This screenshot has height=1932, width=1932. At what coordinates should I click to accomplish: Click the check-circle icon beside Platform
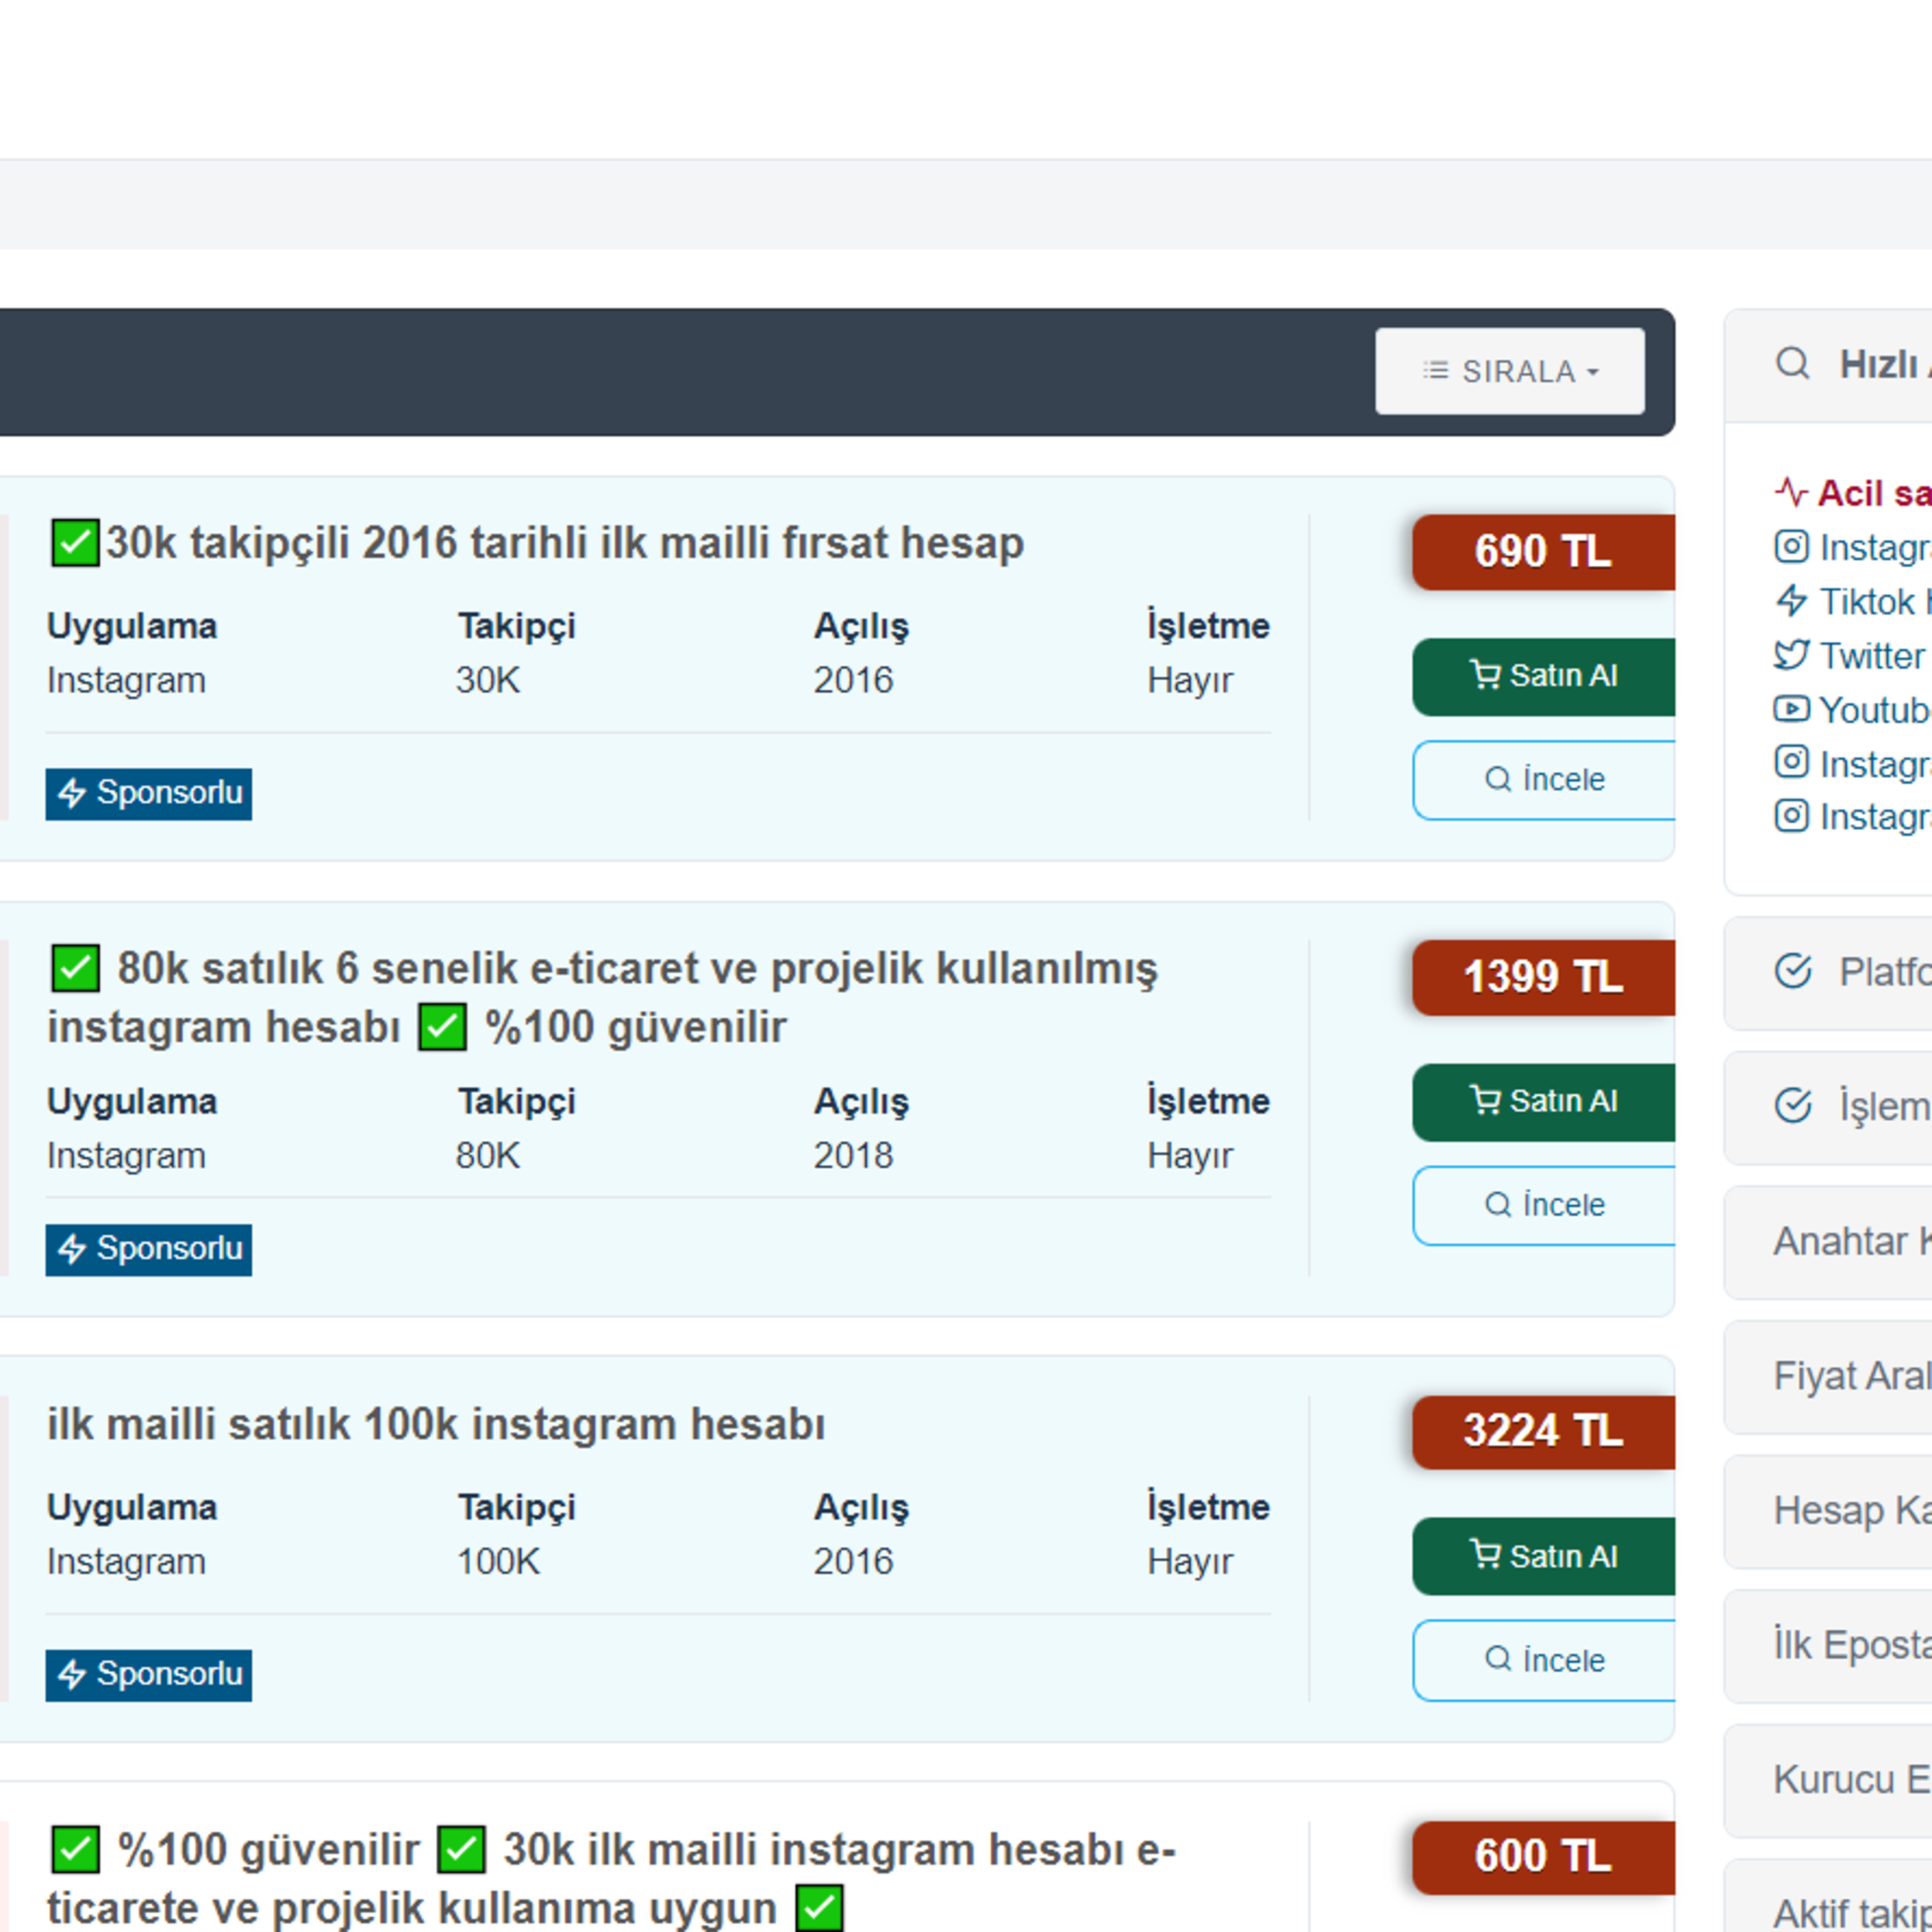tap(1792, 970)
